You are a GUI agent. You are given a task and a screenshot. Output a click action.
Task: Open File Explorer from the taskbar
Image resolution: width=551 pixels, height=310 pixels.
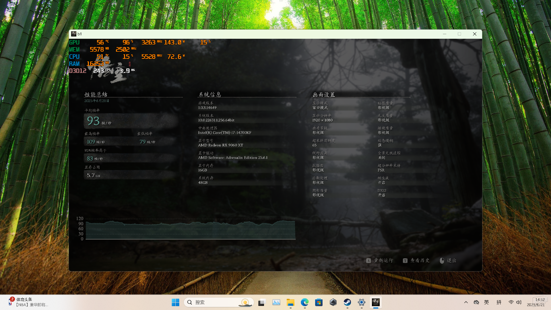click(x=290, y=302)
